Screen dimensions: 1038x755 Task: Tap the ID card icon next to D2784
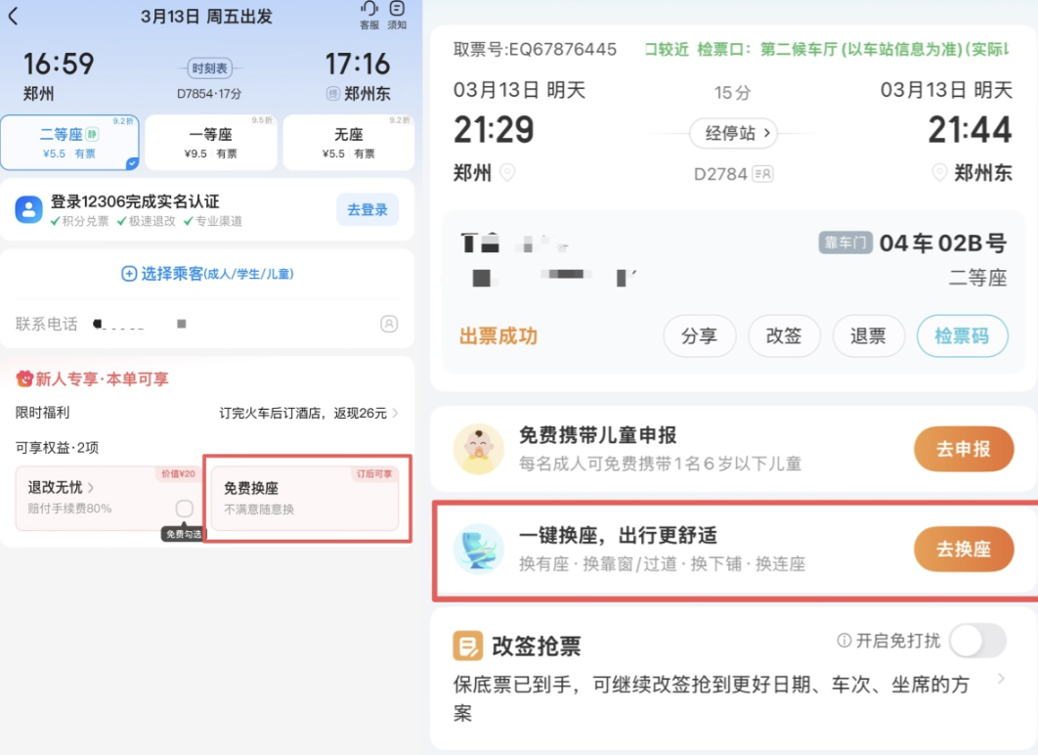click(x=762, y=174)
